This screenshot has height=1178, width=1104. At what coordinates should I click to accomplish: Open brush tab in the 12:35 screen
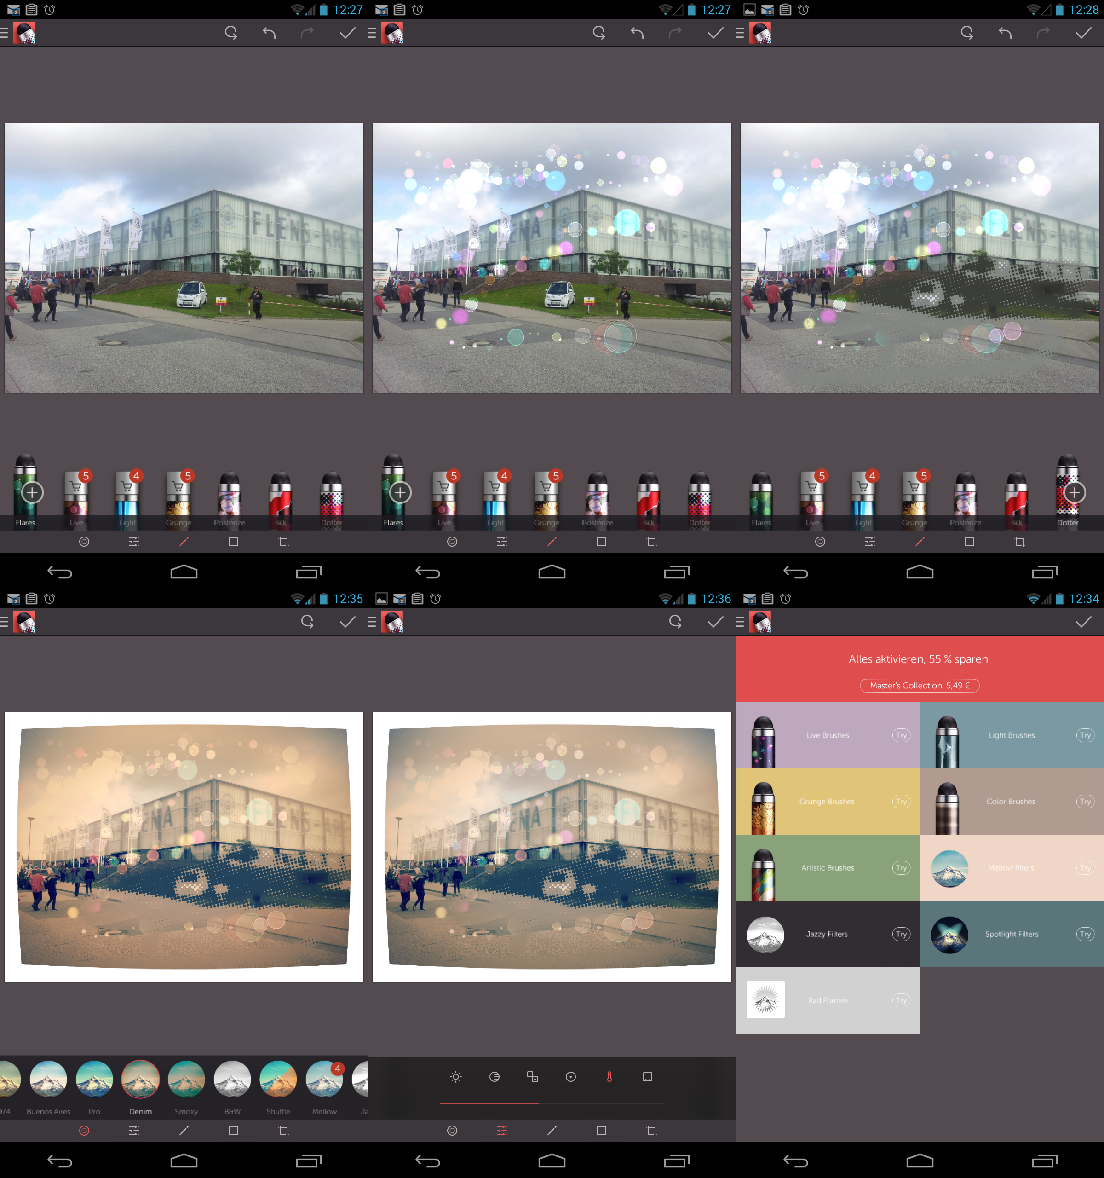(184, 1131)
